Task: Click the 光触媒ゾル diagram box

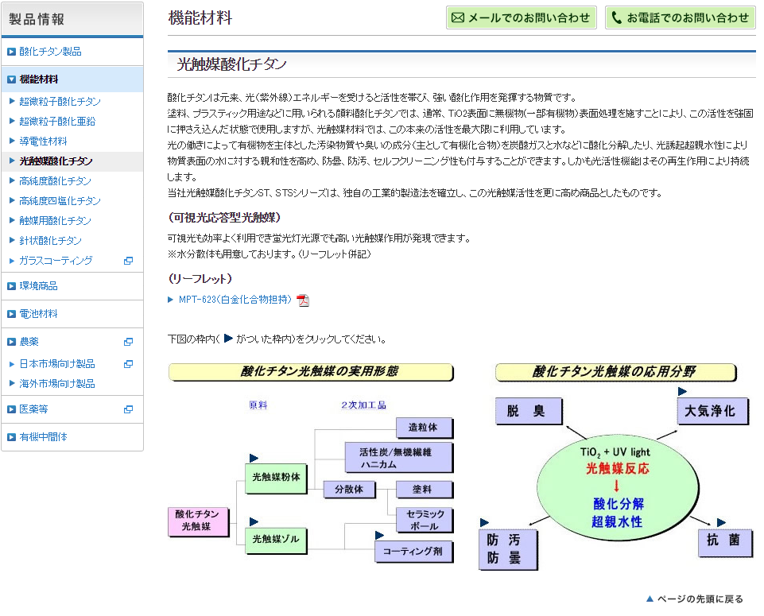Action: [276, 540]
